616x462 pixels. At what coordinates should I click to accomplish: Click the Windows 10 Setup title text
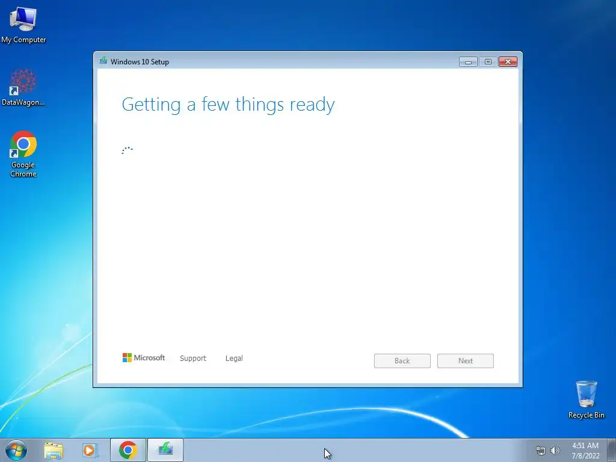pyautogui.click(x=140, y=62)
